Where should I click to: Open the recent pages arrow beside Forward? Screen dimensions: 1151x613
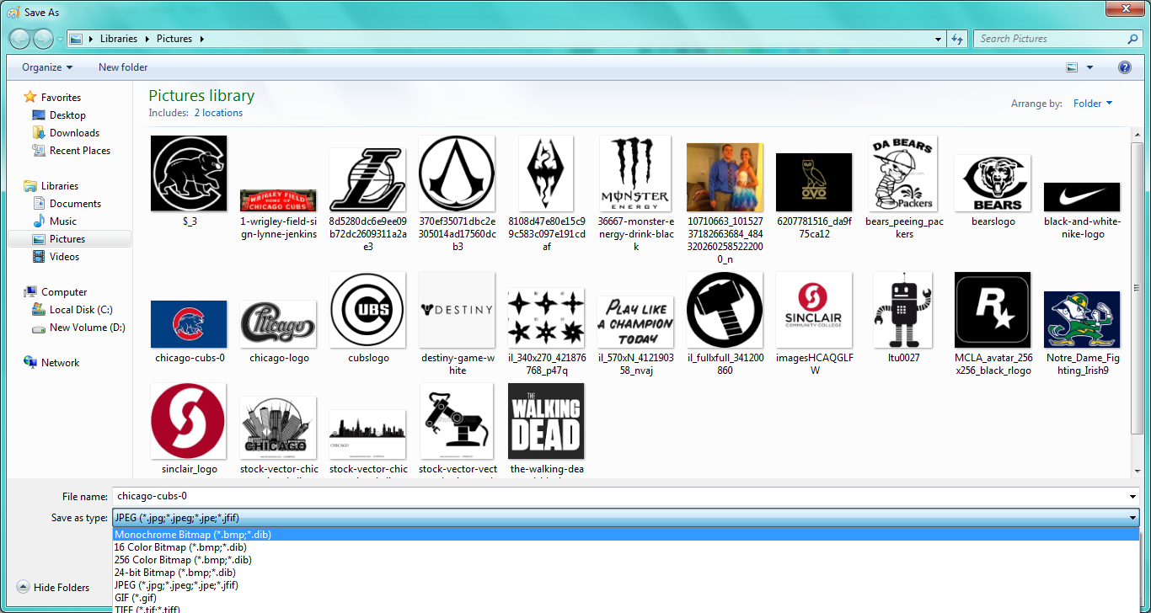tap(60, 40)
